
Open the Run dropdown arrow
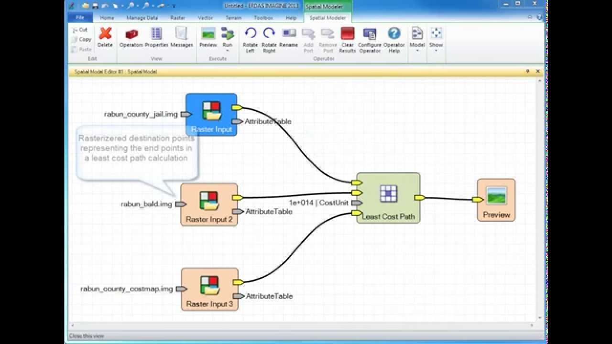pyautogui.click(x=228, y=50)
